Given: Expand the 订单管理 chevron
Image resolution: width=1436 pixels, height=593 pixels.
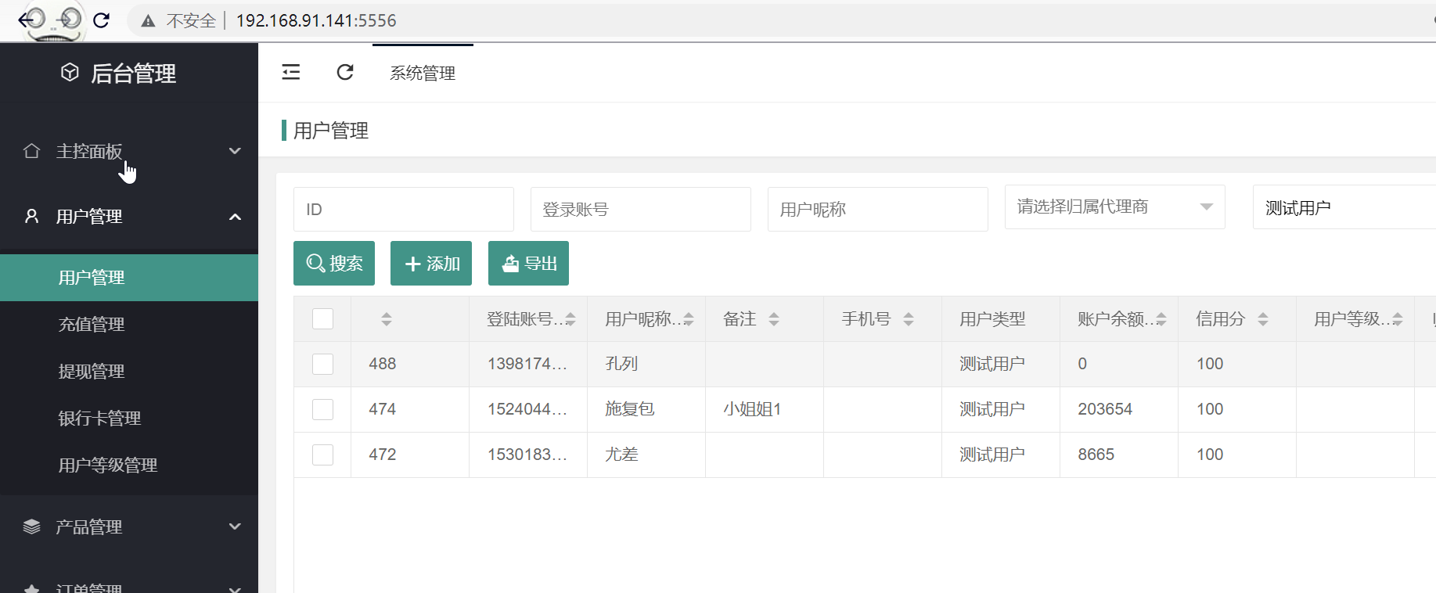Looking at the screenshot, I should 235,588.
